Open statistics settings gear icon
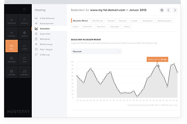 pos(162,10)
